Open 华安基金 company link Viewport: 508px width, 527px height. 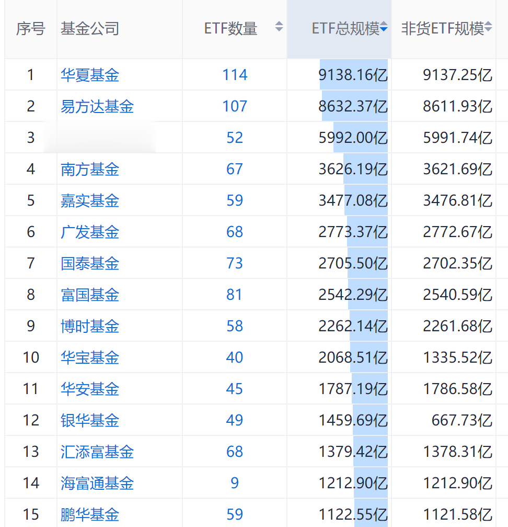pos(89,389)
